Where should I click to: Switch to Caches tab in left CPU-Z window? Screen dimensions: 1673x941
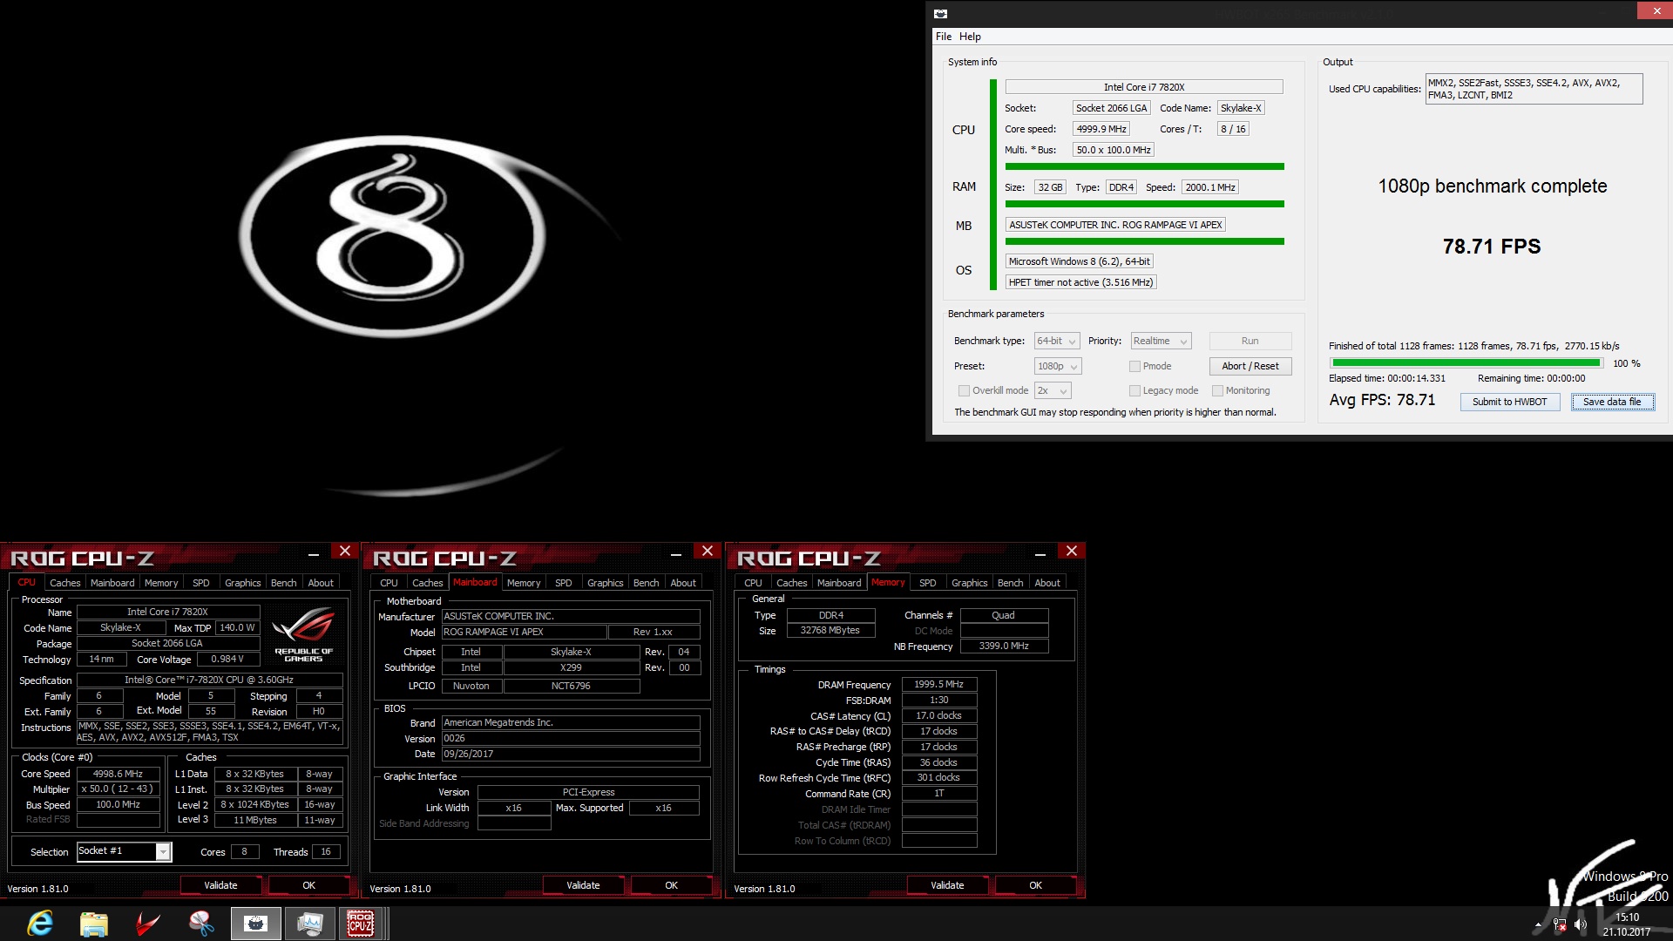(x=64, y=583)
